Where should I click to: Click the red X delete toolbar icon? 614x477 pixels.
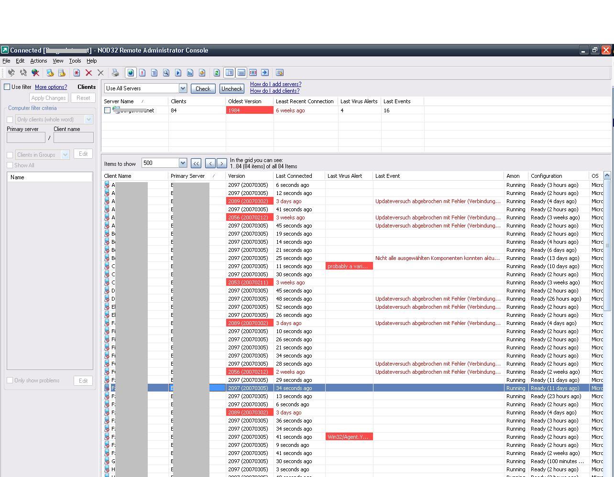pos(88,73)
